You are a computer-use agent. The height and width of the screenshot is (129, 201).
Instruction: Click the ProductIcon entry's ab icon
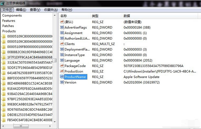pos(62,71)
